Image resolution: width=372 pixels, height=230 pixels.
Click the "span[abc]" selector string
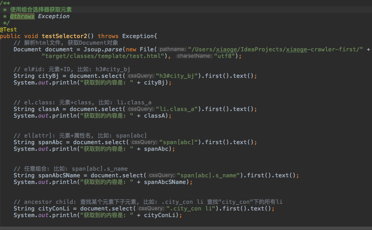click(x=178, y=142)
